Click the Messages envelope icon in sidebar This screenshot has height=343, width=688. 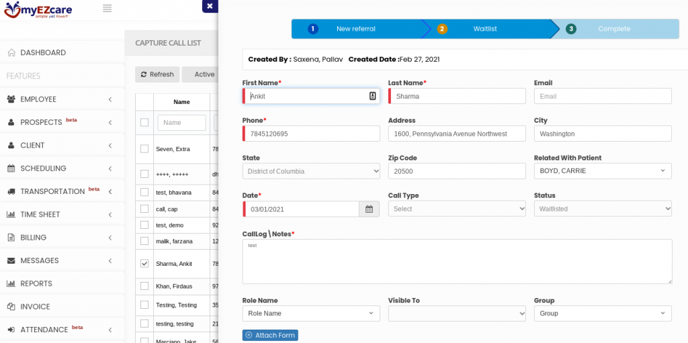(11, 260)
